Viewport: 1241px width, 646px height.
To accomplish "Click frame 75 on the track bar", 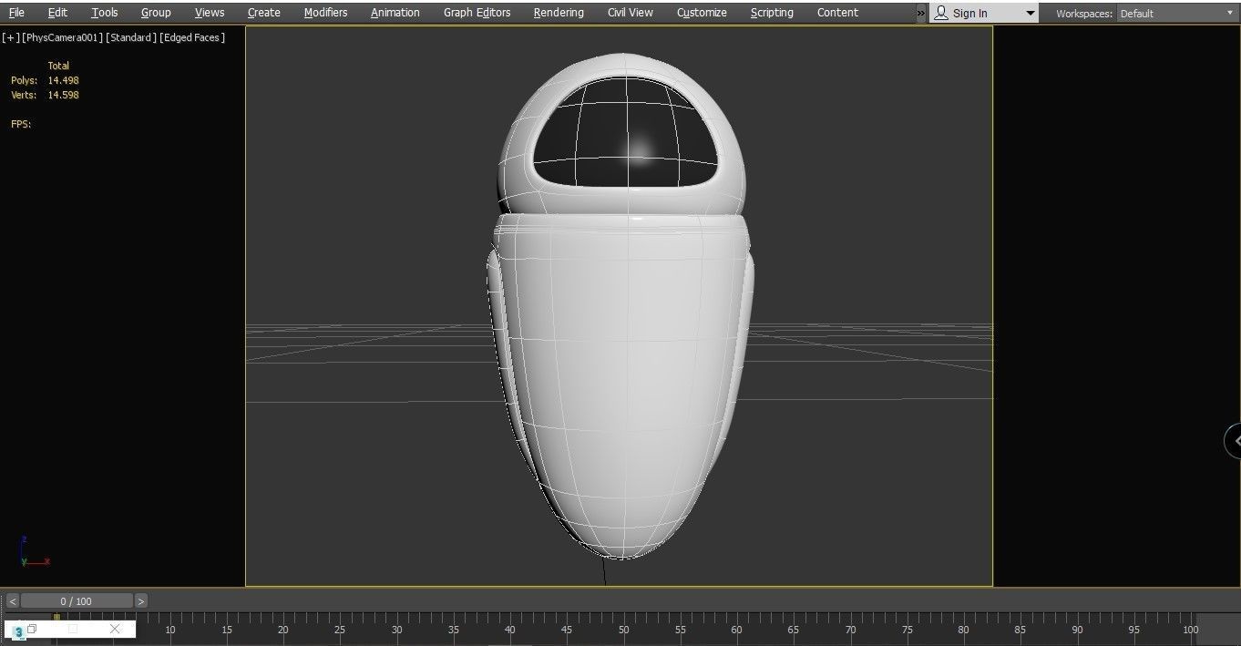I will [907, 630].
